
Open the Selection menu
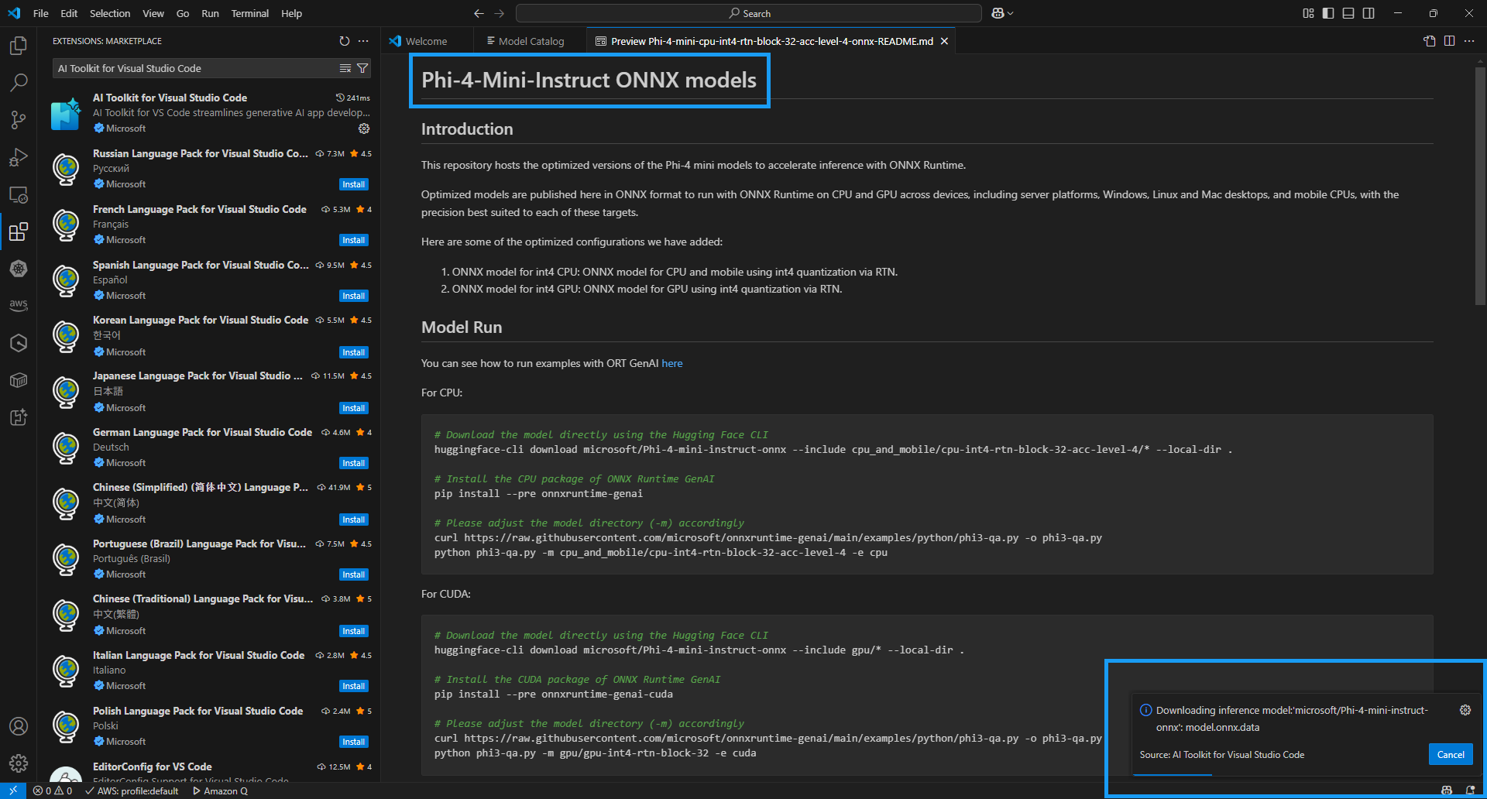click(x=110, y=13)
